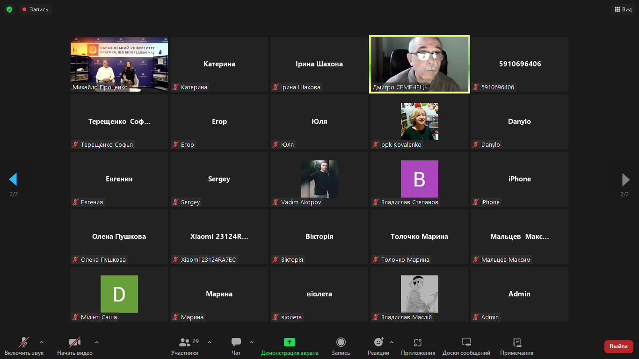Expand video options arrow beside camera
639x359 pixels.
pyautogui.click(x=97, y=342)
